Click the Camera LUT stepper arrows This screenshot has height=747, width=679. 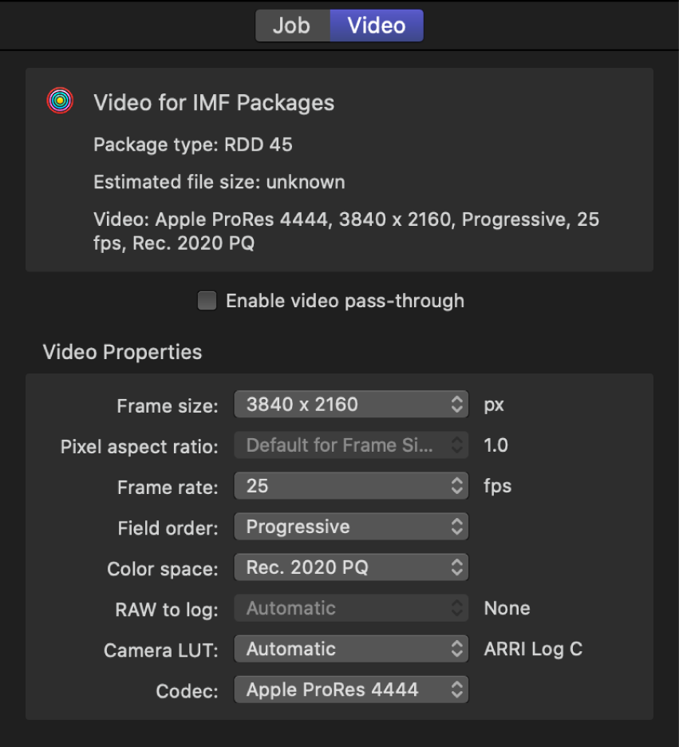459,649
